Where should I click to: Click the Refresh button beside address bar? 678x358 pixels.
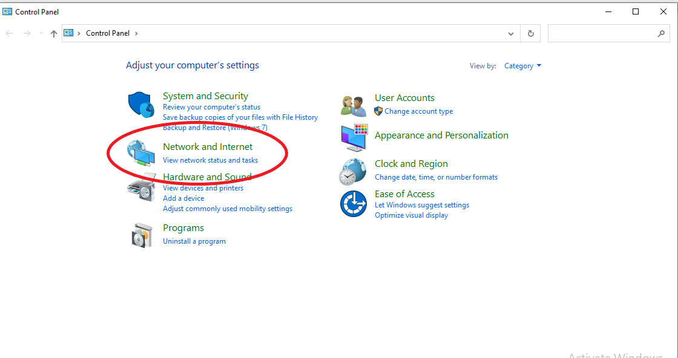pyautogui.click(x=531, y=33)
